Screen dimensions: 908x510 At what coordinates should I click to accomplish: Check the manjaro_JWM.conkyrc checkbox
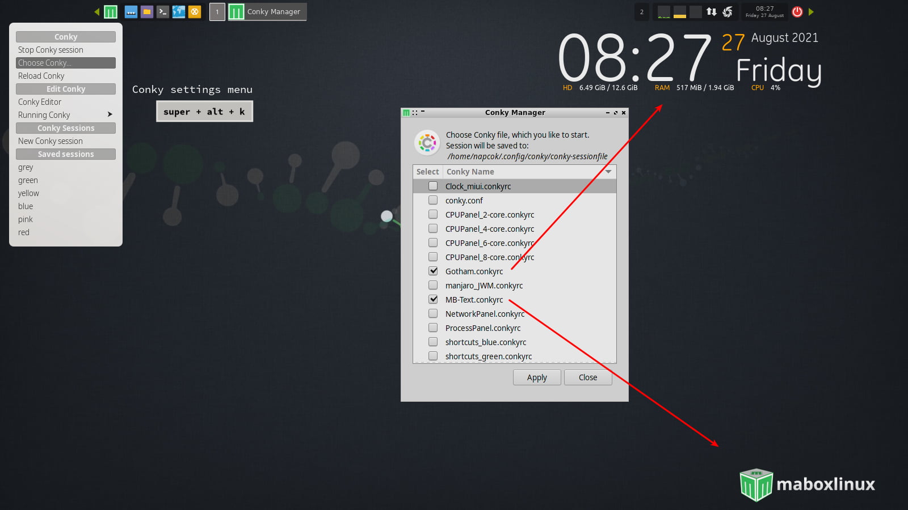tap(433, 285)
